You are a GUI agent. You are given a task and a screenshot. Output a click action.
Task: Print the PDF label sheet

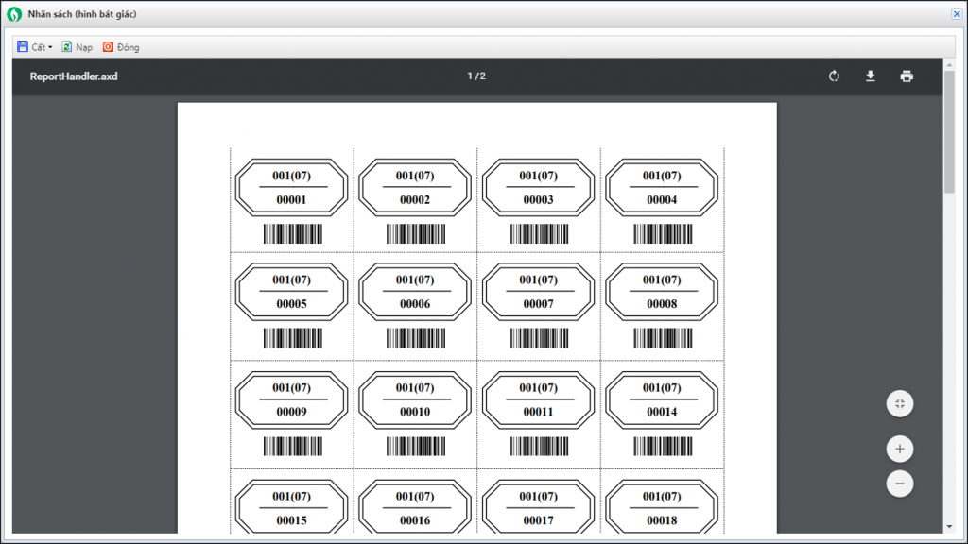coord(907,76)
